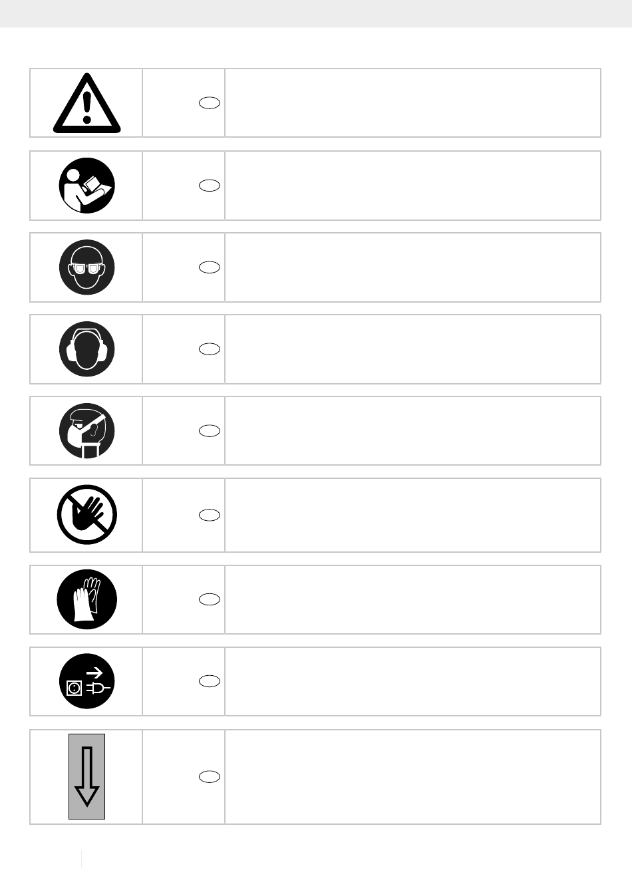This screenshot has width=632, height=894.
Task: Click the empty description box in unplug icon row
Action: tap(413, 681)
